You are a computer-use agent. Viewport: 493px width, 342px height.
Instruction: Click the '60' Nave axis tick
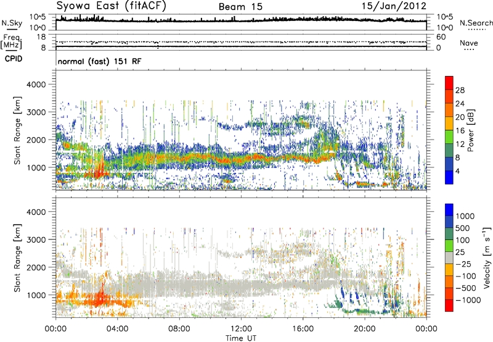(x=441, y=37)
